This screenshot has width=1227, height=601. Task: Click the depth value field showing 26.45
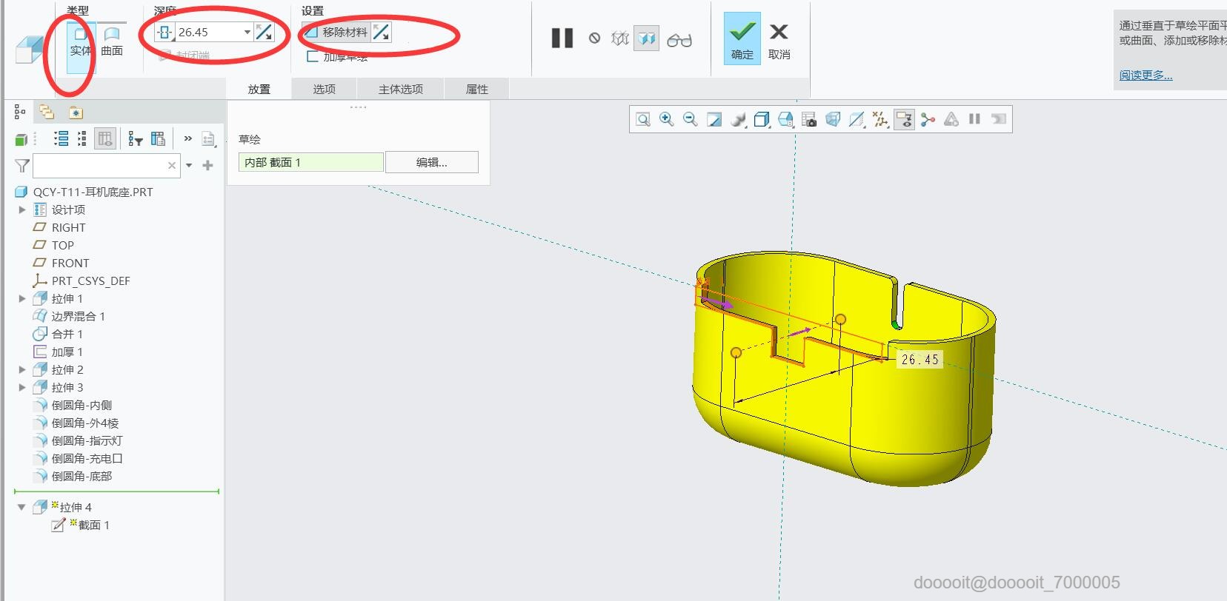pyautogui.click(x=209, y=33)
